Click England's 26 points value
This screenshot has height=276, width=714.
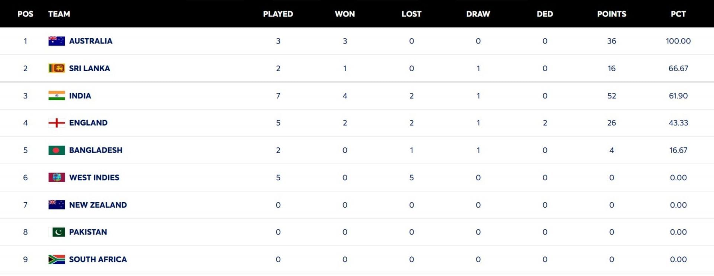pyautogui.click(x=611, y=123)
